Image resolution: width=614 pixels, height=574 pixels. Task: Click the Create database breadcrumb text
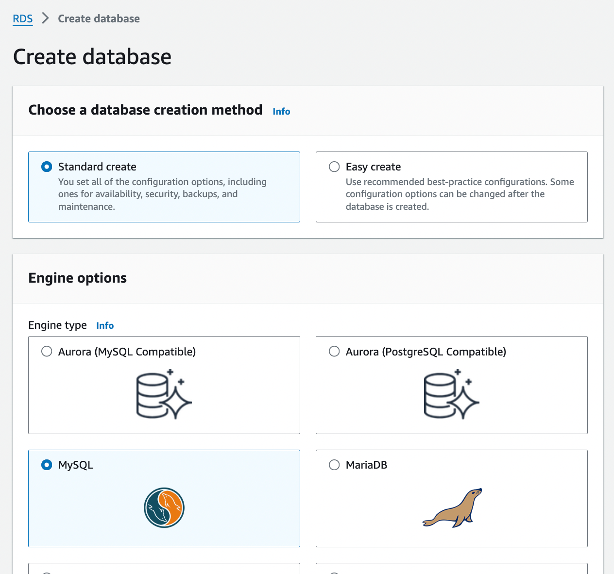click(99, 18)
